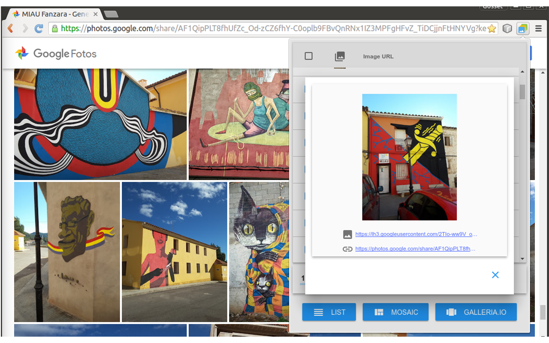Click the Image URL column header
Screen dimensions: 549x343
point(378,57)
